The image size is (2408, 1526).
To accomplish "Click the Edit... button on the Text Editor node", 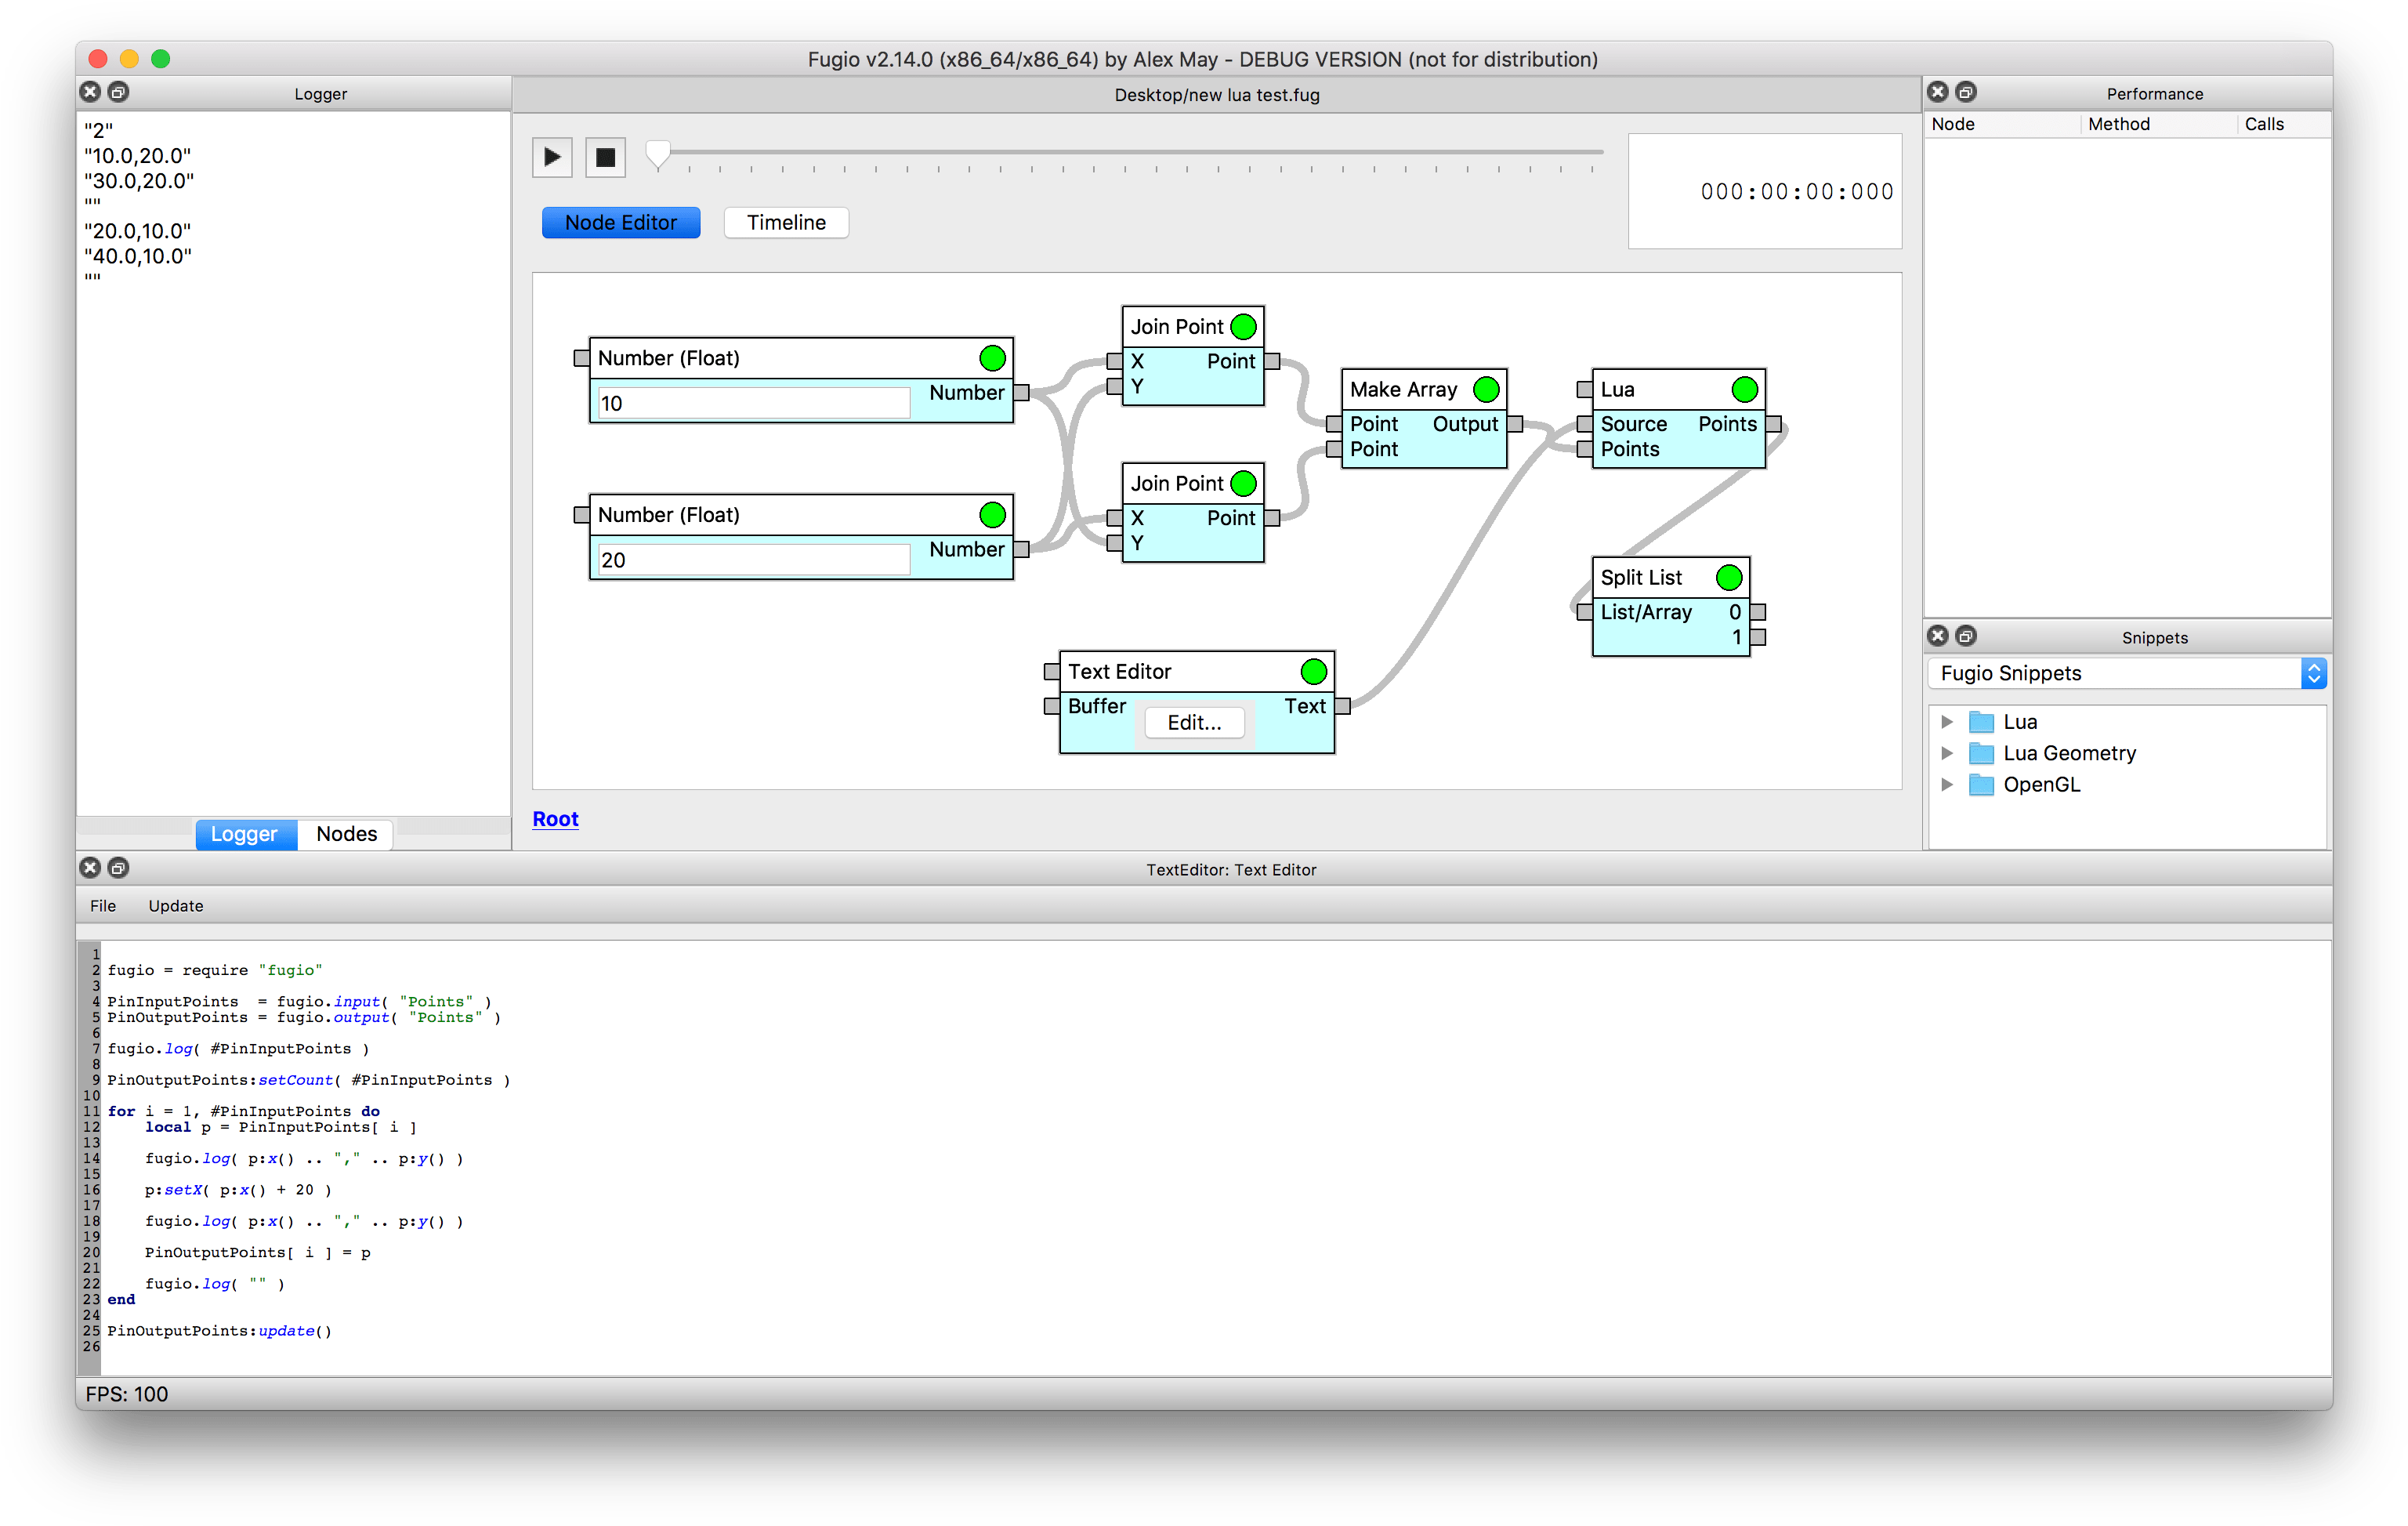I will tap(1194, 722).
